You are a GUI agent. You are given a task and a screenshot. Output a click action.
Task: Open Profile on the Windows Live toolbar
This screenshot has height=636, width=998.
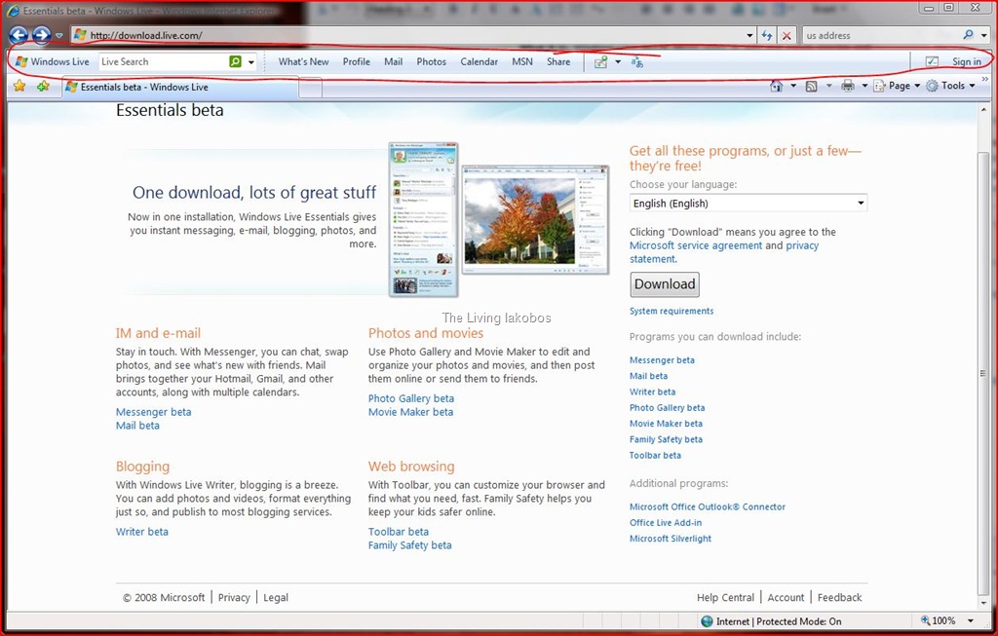pos(357,61)
